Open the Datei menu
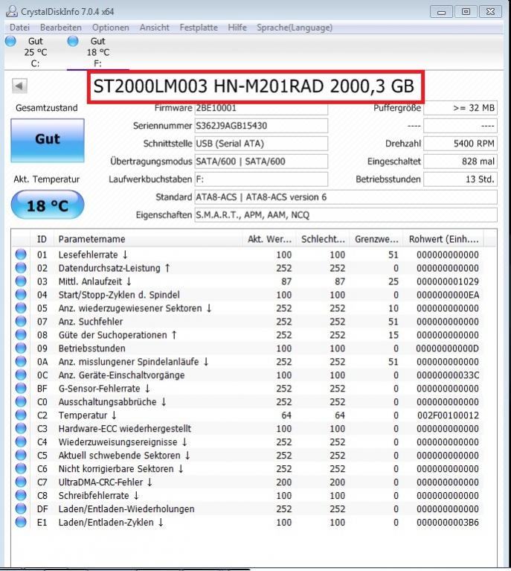Screen dimensions: 511x571 click(x=19, y=28)
